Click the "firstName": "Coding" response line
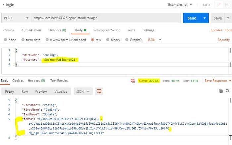The width and height of the screenshot is (232, 145). (40, 110)
